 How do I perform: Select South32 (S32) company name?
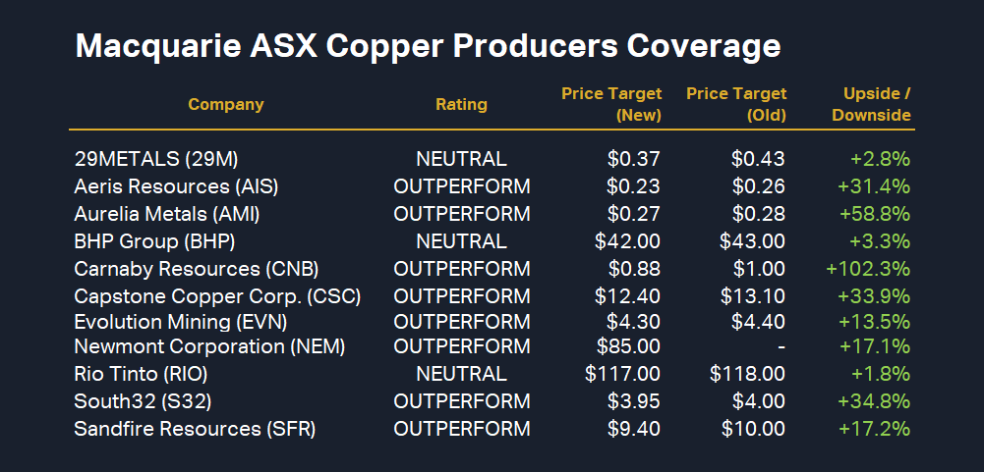(x=143, y=401)
